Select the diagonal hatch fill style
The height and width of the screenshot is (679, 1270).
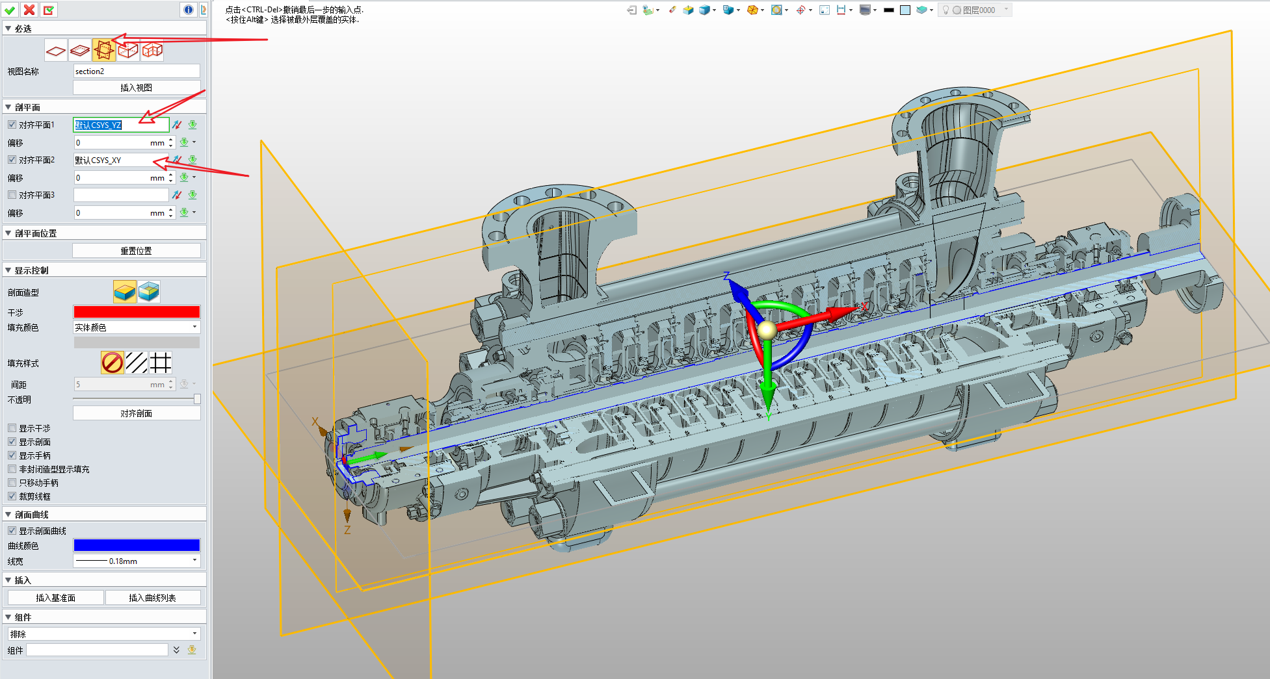[137, 363]
